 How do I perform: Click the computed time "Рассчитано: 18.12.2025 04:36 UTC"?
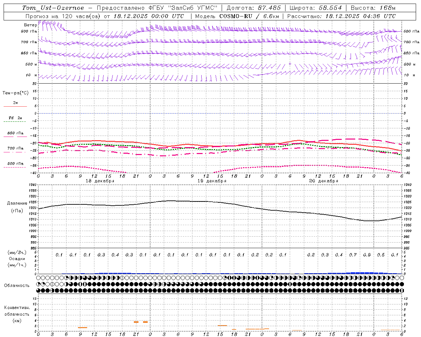(x=341, y=16)
